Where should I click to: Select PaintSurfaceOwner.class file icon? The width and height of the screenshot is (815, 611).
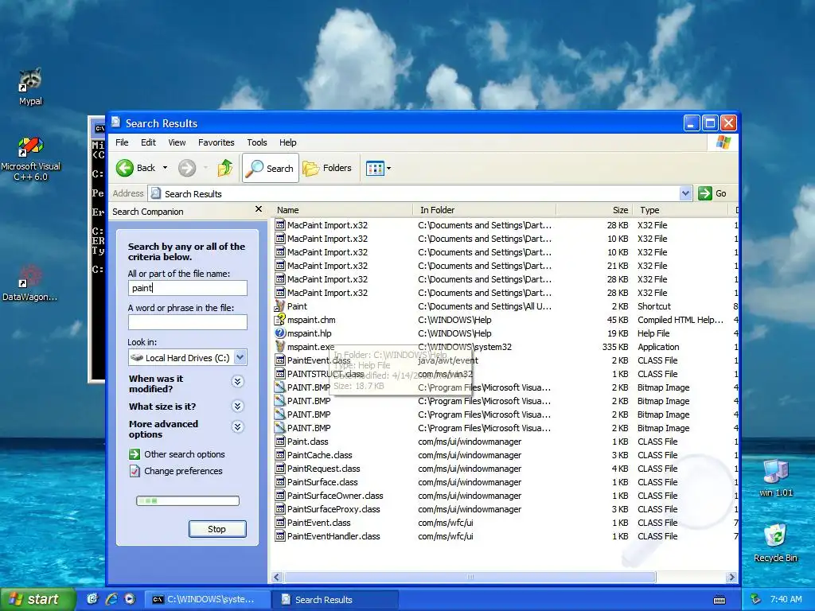point(280,495)
